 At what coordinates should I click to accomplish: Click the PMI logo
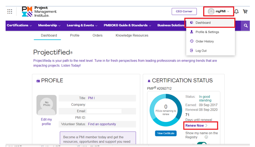pyautogui.click(x=39, y=12)
